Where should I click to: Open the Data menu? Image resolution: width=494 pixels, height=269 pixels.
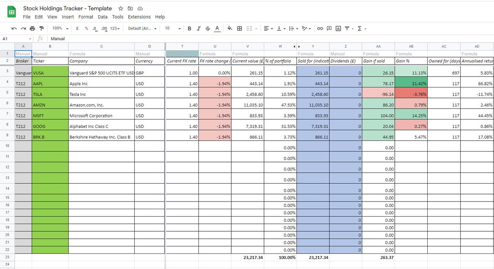[102, 17]
